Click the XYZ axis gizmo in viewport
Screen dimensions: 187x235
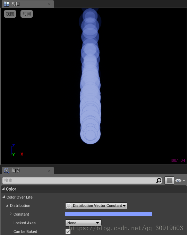pyautogui.click(x=17, y=150)
